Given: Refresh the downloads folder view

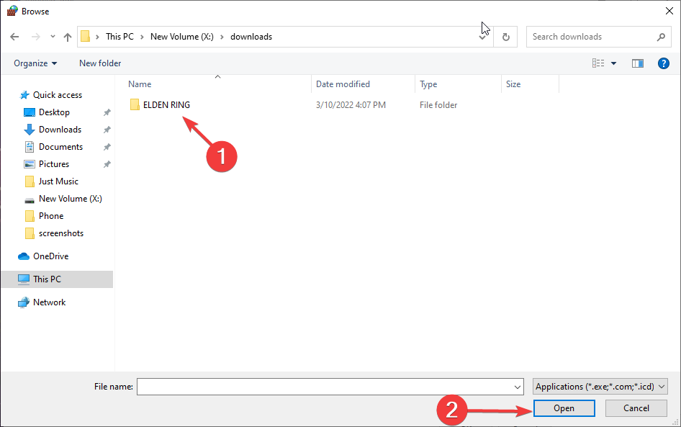Looking at the screenshot, I should (x=505, y=37).
